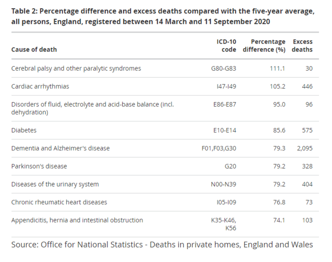Screen dimensions: 332x262
Task: Click the 'ICD-10 code' column header
Action: pyautogui.click(x=227, y=46)
